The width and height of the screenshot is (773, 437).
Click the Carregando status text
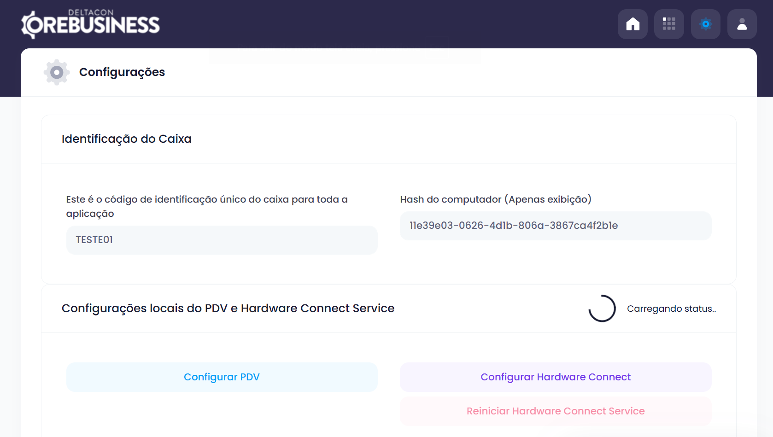(671, 309)
